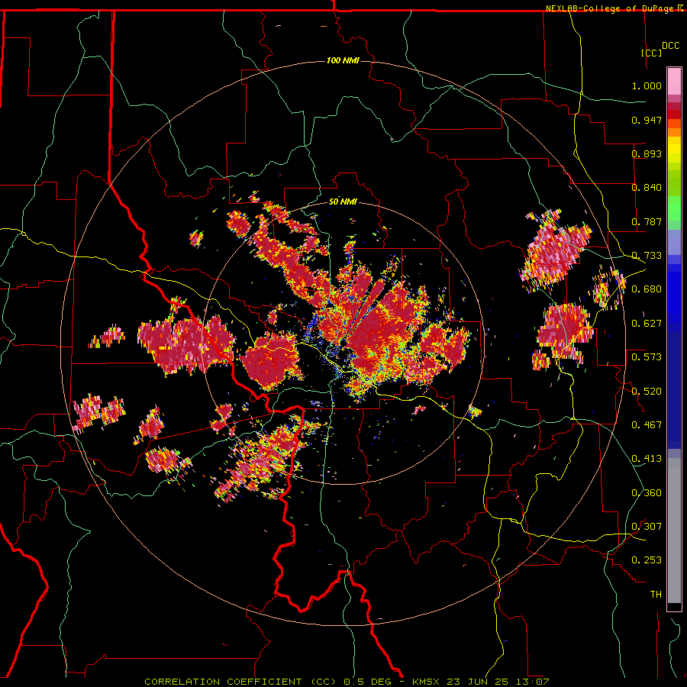Screen dimensions: 687x687
Task: Click the 0.5 DEG elevation text
Action: click(x=368, y=682)
